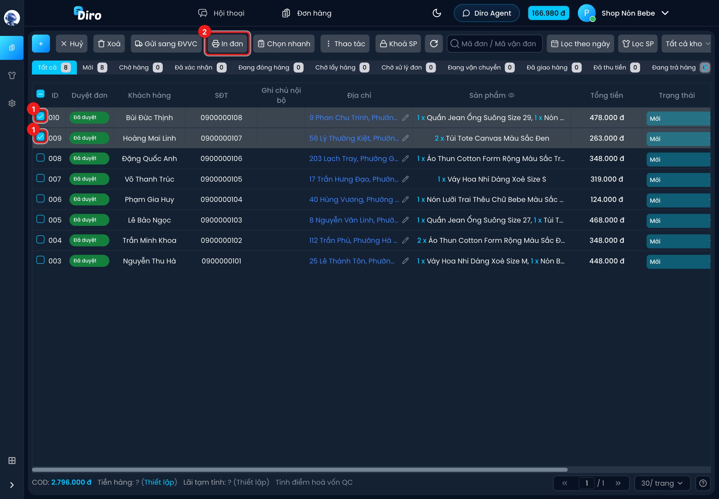Edit address pencil for order 010
Viewport: 719px width, 499px height.
[405, 118]
